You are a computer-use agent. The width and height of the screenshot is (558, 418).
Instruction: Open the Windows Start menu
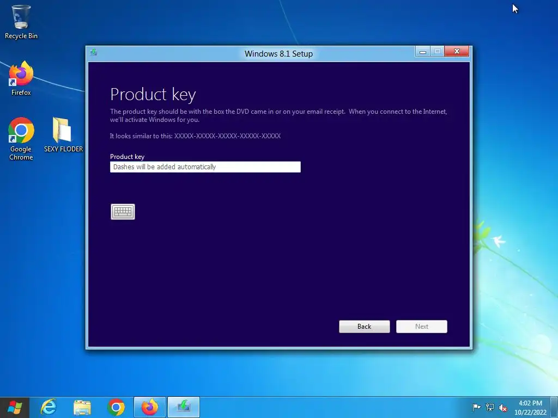15,407
